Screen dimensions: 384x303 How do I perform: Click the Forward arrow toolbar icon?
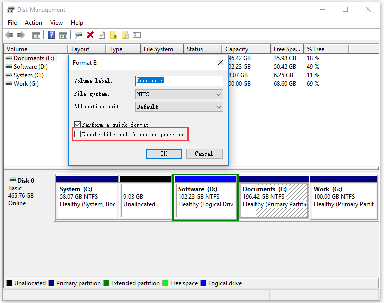21,35
